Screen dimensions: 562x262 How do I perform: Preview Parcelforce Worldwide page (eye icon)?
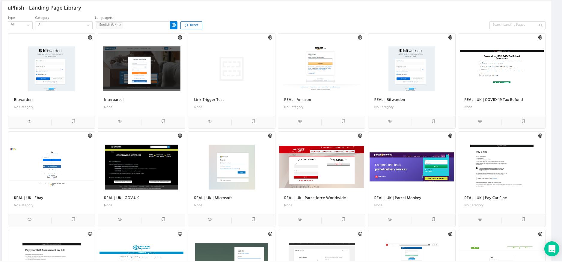[300, 219]
